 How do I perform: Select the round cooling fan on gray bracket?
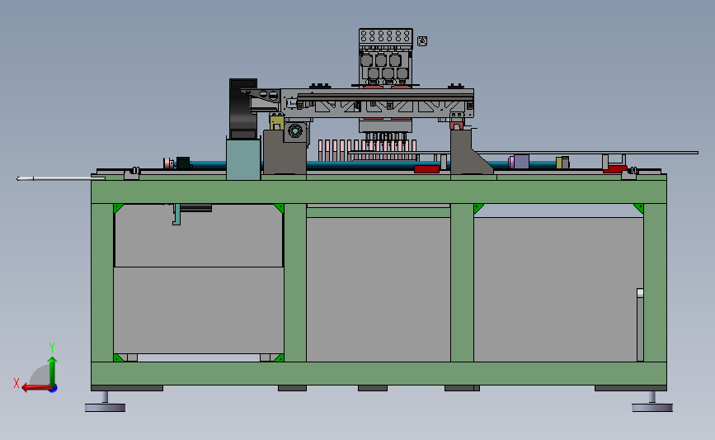(295, 130)
